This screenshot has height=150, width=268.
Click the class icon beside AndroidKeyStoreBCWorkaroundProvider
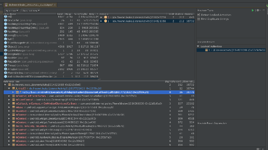(5, 77)
